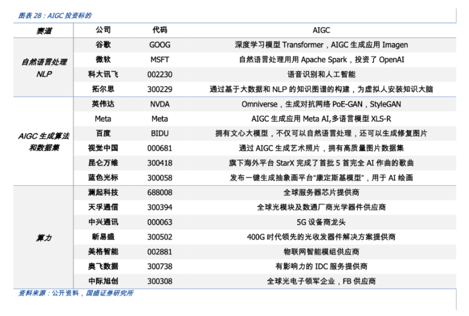Select the '自然语言处理 NLP' category cell
The height and width of the screenshot is (316, 469).
point(44,68)
